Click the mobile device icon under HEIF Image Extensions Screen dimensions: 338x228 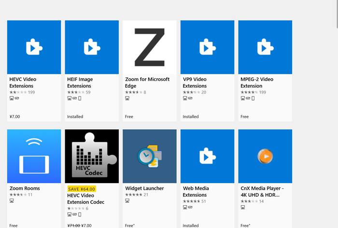pyautogui.click(x=80, y=98)
